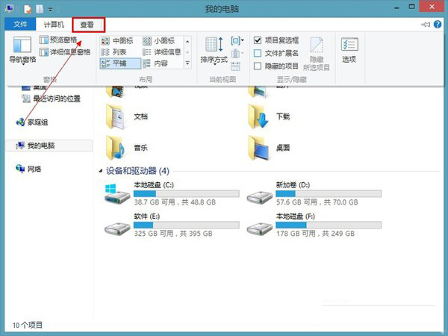Select the 文档 documents folder
448x336 pixels.
pos(127,117)
